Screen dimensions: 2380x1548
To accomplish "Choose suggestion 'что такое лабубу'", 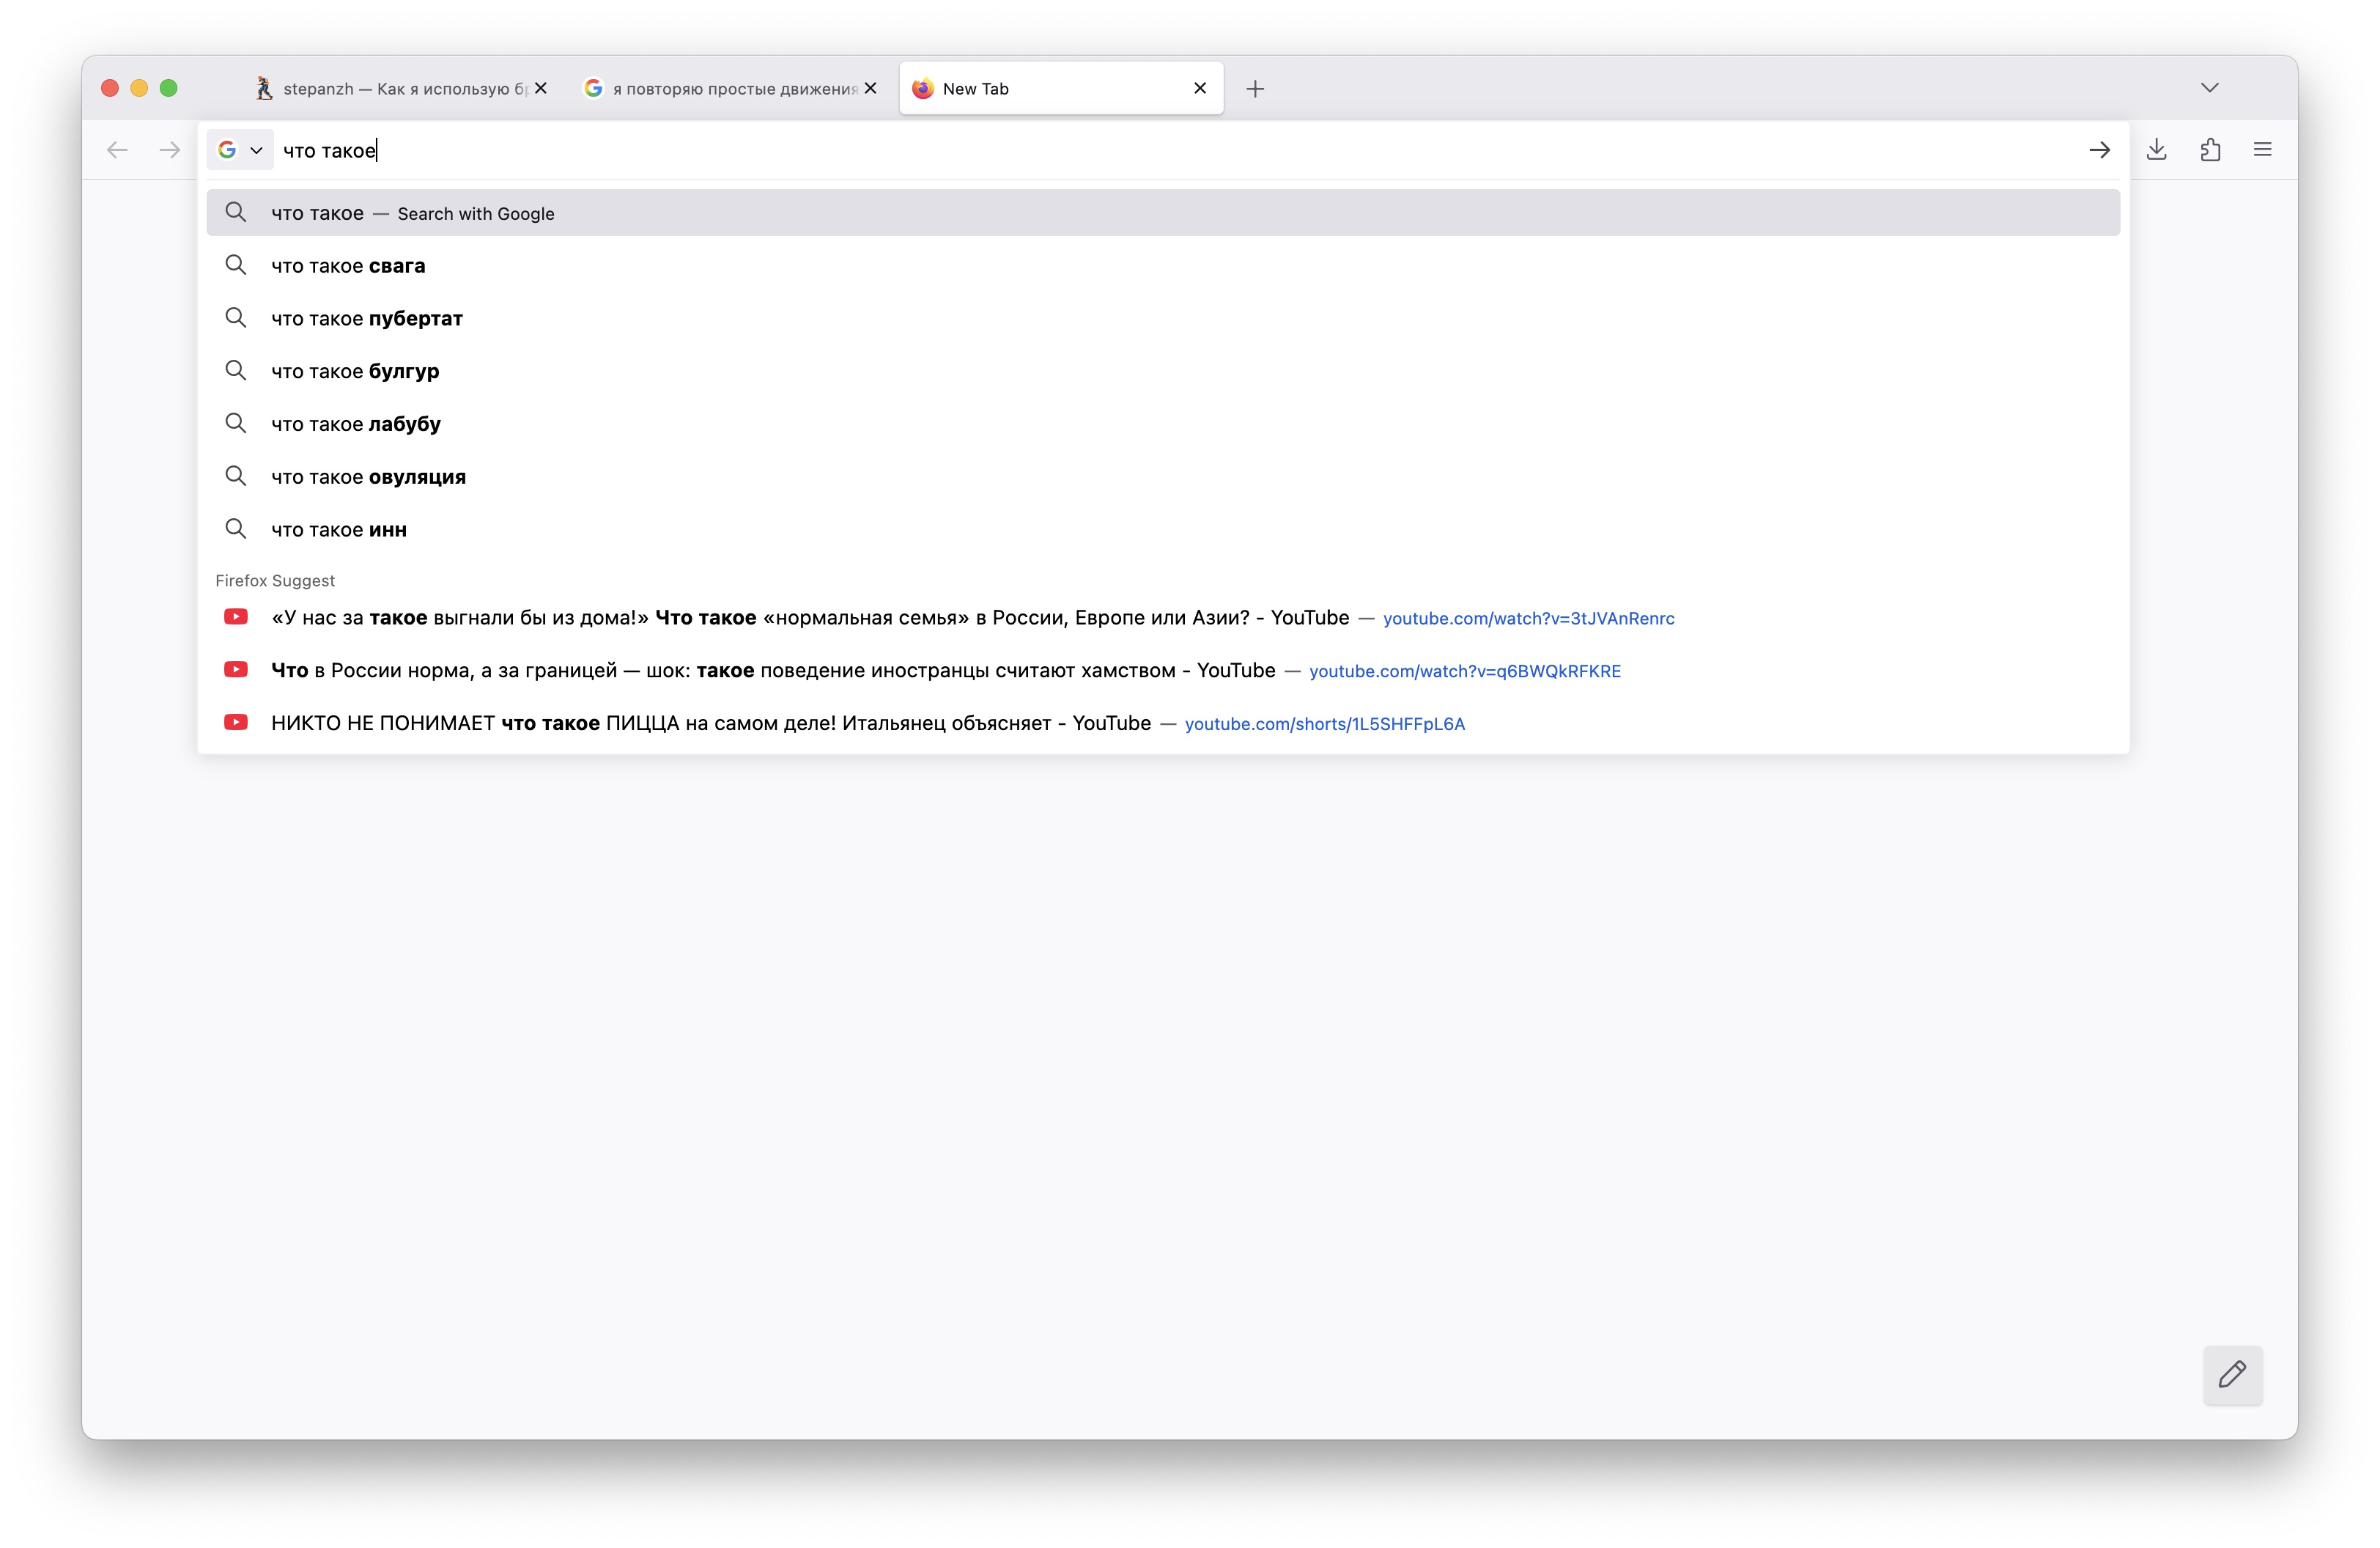I will click(x=1163, y=424).
